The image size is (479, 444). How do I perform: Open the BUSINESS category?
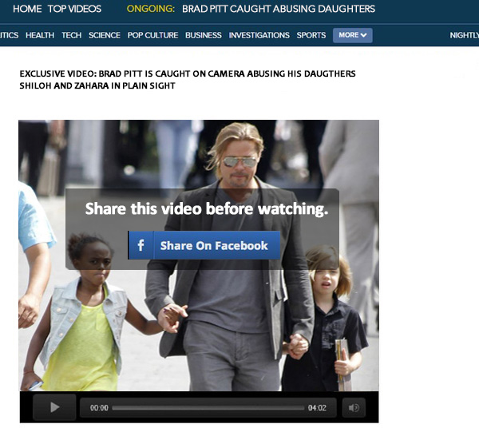coord(204,35)
